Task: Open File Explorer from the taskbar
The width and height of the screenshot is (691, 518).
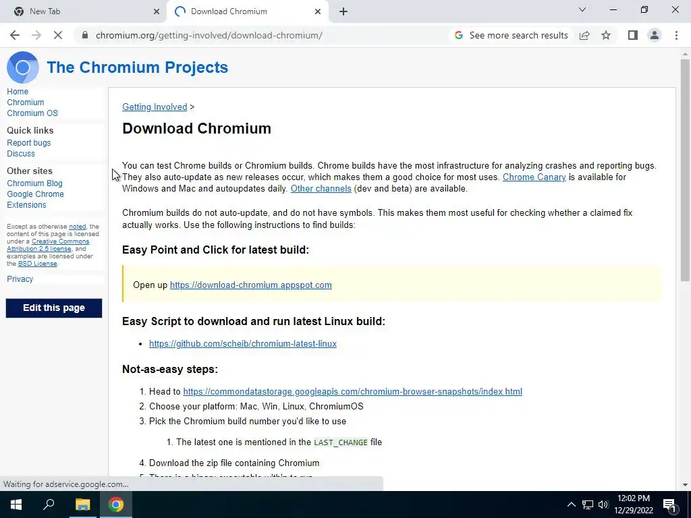Action: (82, 505)
